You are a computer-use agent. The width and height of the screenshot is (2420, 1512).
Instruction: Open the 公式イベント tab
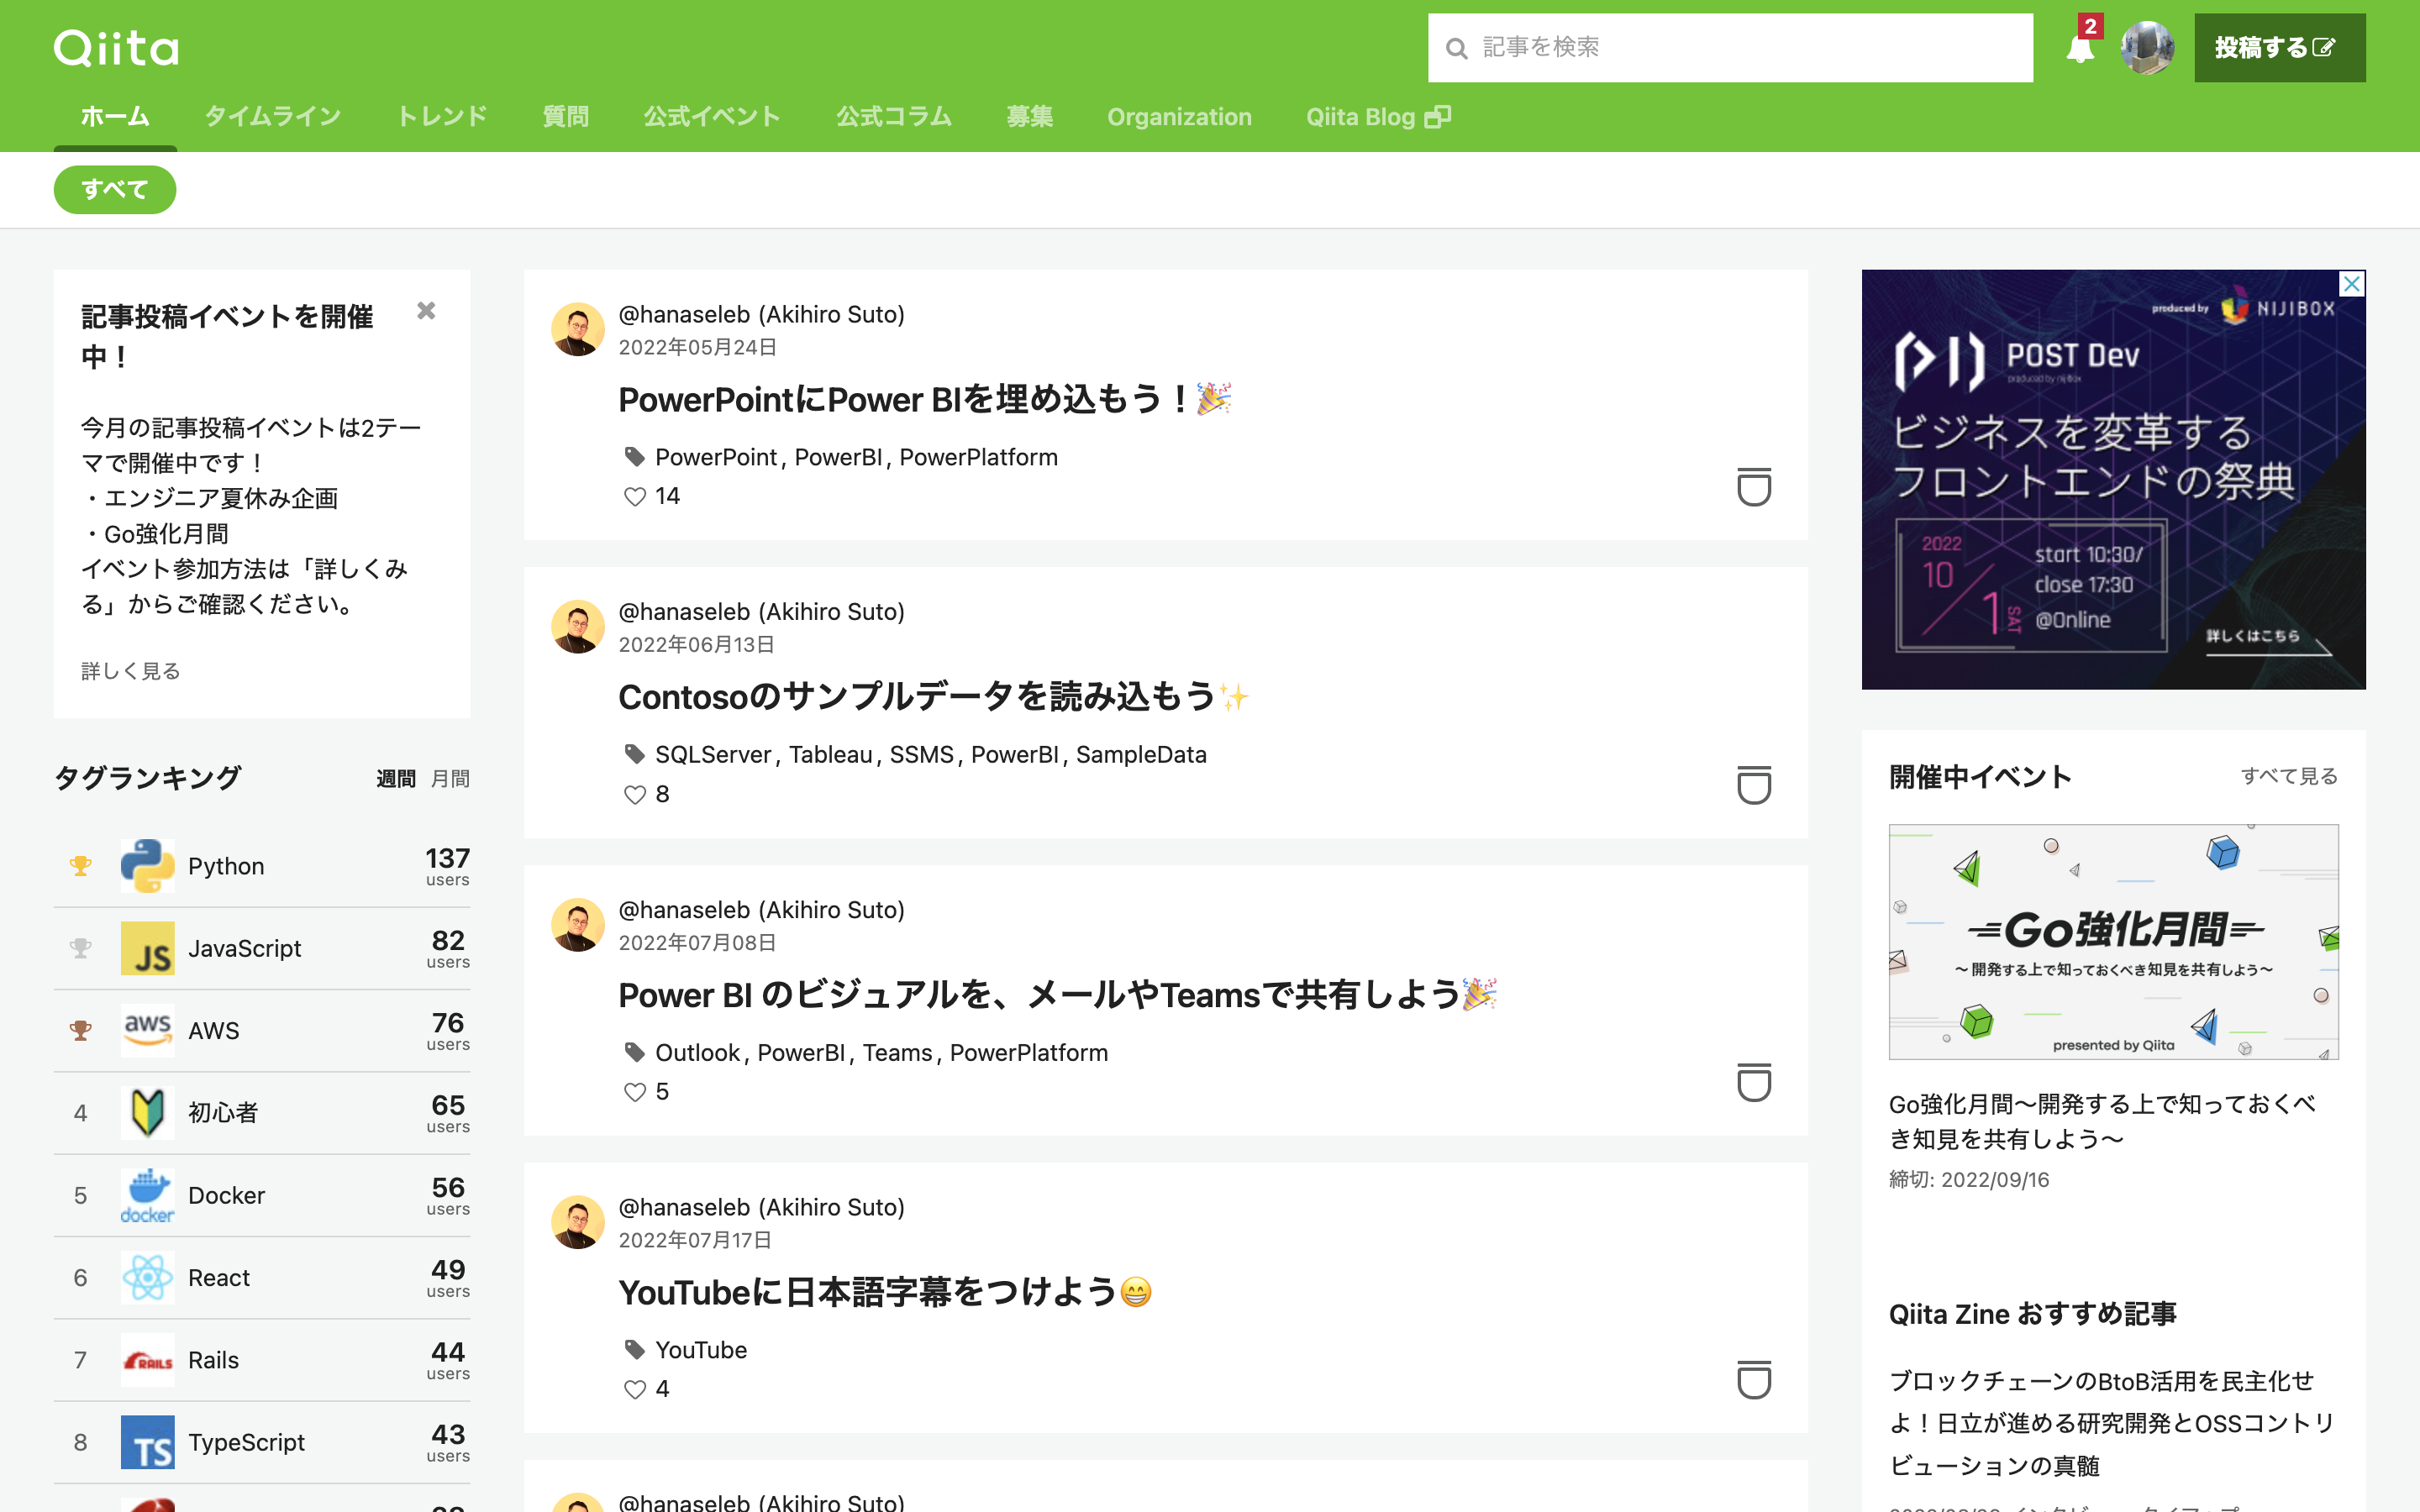tap(712, 117)
